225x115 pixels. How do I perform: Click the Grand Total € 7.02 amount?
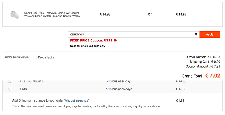(213, 76)
